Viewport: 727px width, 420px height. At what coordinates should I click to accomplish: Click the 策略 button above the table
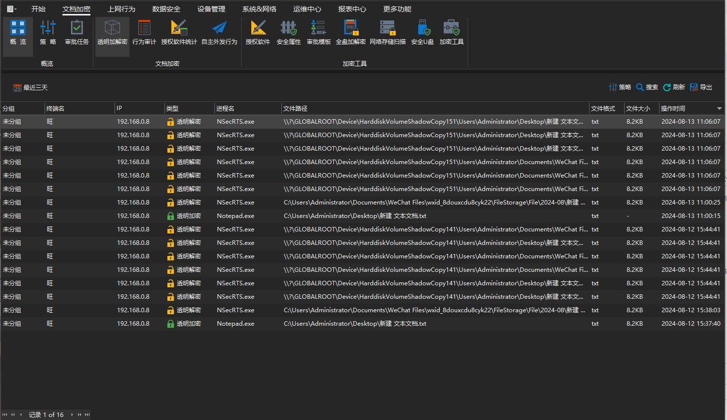click(620, 87)
